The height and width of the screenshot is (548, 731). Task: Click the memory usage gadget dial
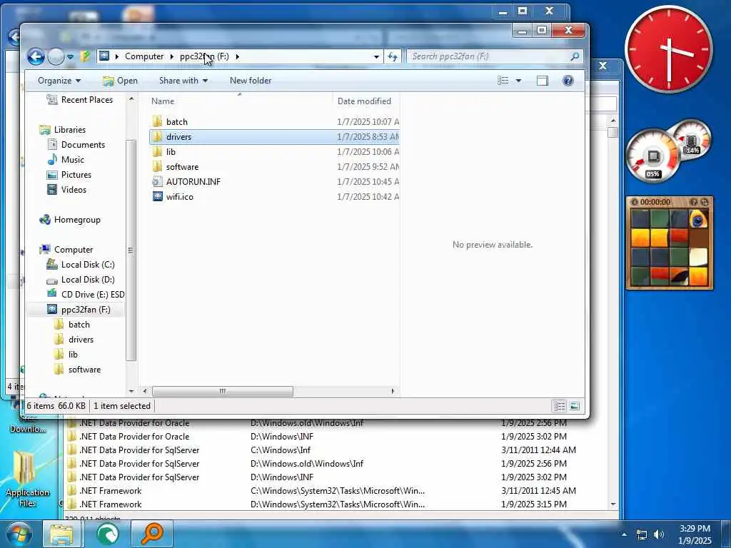tap(692, 138)
